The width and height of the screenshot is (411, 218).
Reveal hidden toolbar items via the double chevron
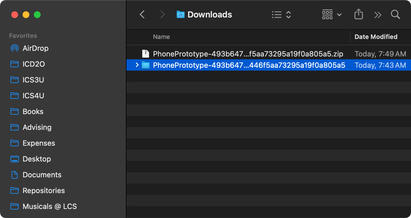(378, 14)
